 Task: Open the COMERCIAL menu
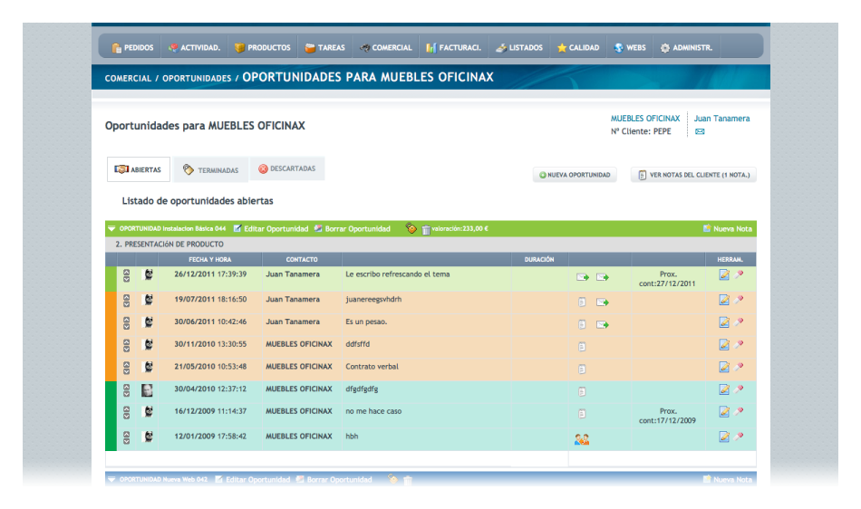[x=385, y=48]
